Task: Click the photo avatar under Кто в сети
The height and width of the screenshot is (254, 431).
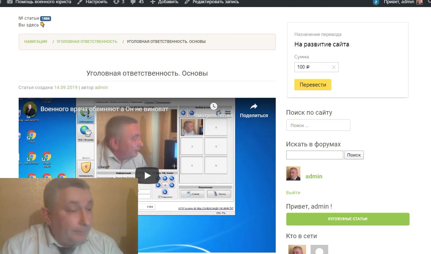Action: tap(297, 249)
